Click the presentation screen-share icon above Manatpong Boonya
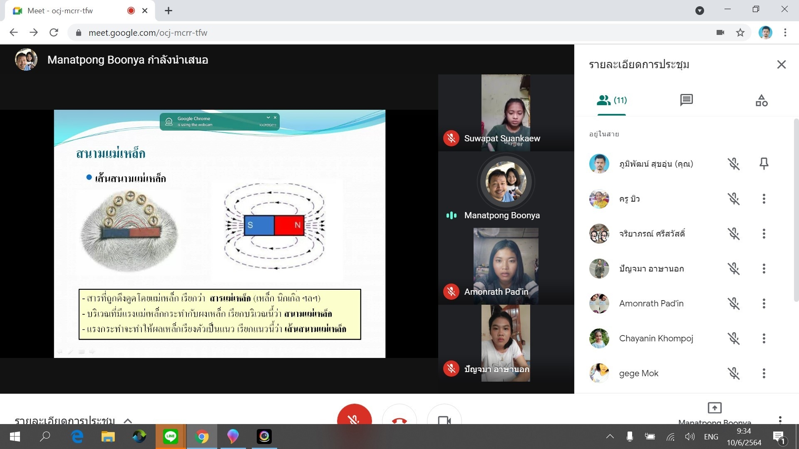 pos(714,408)
